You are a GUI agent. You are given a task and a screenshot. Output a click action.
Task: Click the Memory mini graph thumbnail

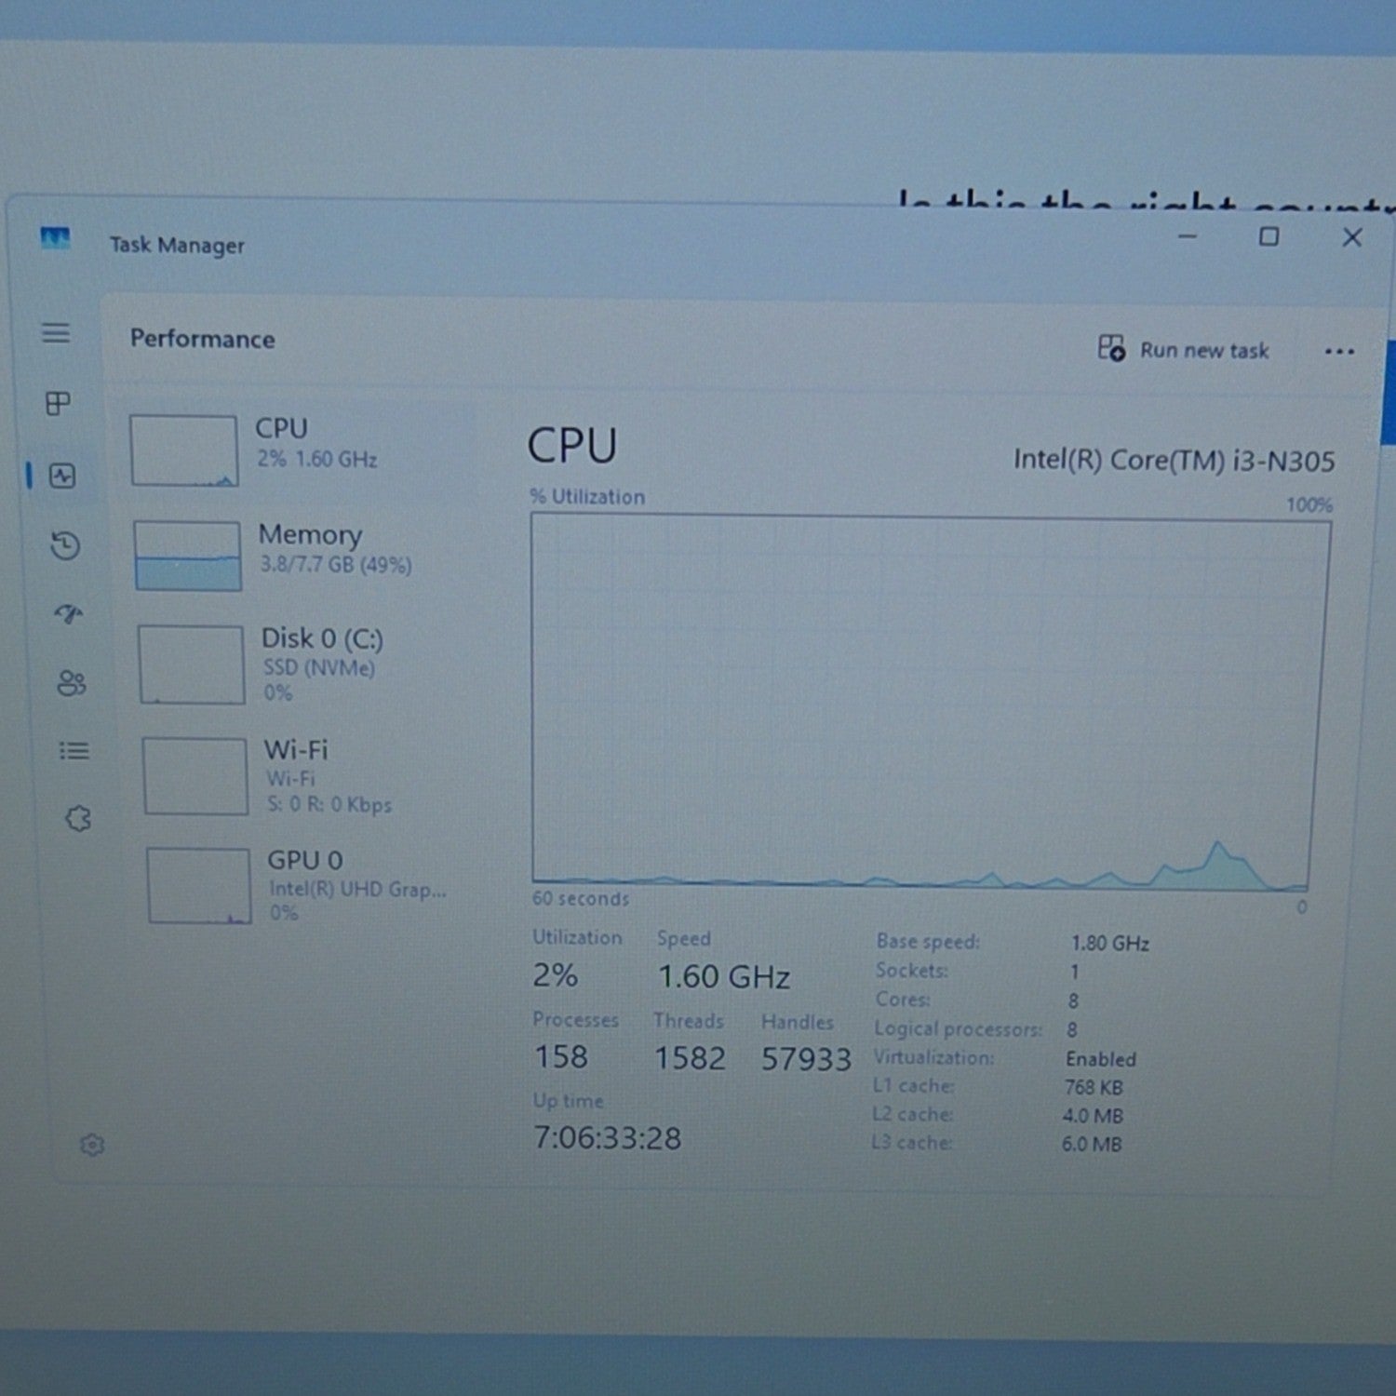click(x=187, y=556)
